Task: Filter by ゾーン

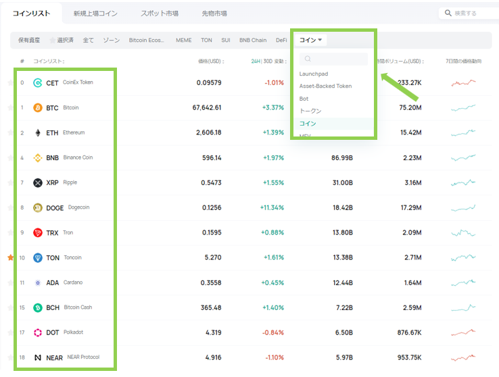Action: [111, 40]
